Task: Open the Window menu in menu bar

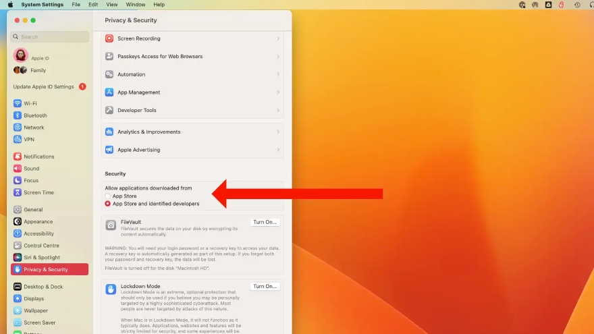Action: click(135, 5)
